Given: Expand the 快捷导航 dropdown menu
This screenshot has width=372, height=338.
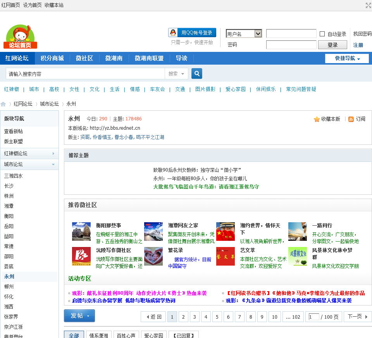Looking at the screenshot, I should point(347,58).
